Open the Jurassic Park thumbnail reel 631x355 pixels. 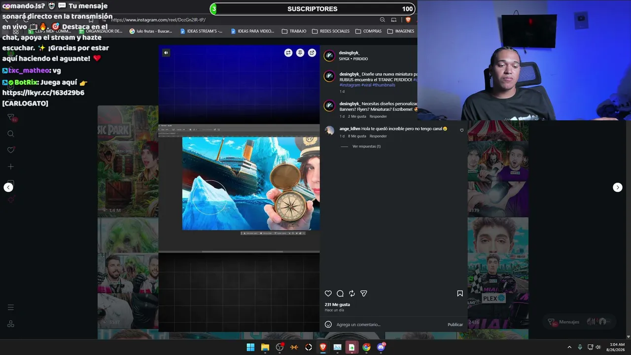pos(128,161)
